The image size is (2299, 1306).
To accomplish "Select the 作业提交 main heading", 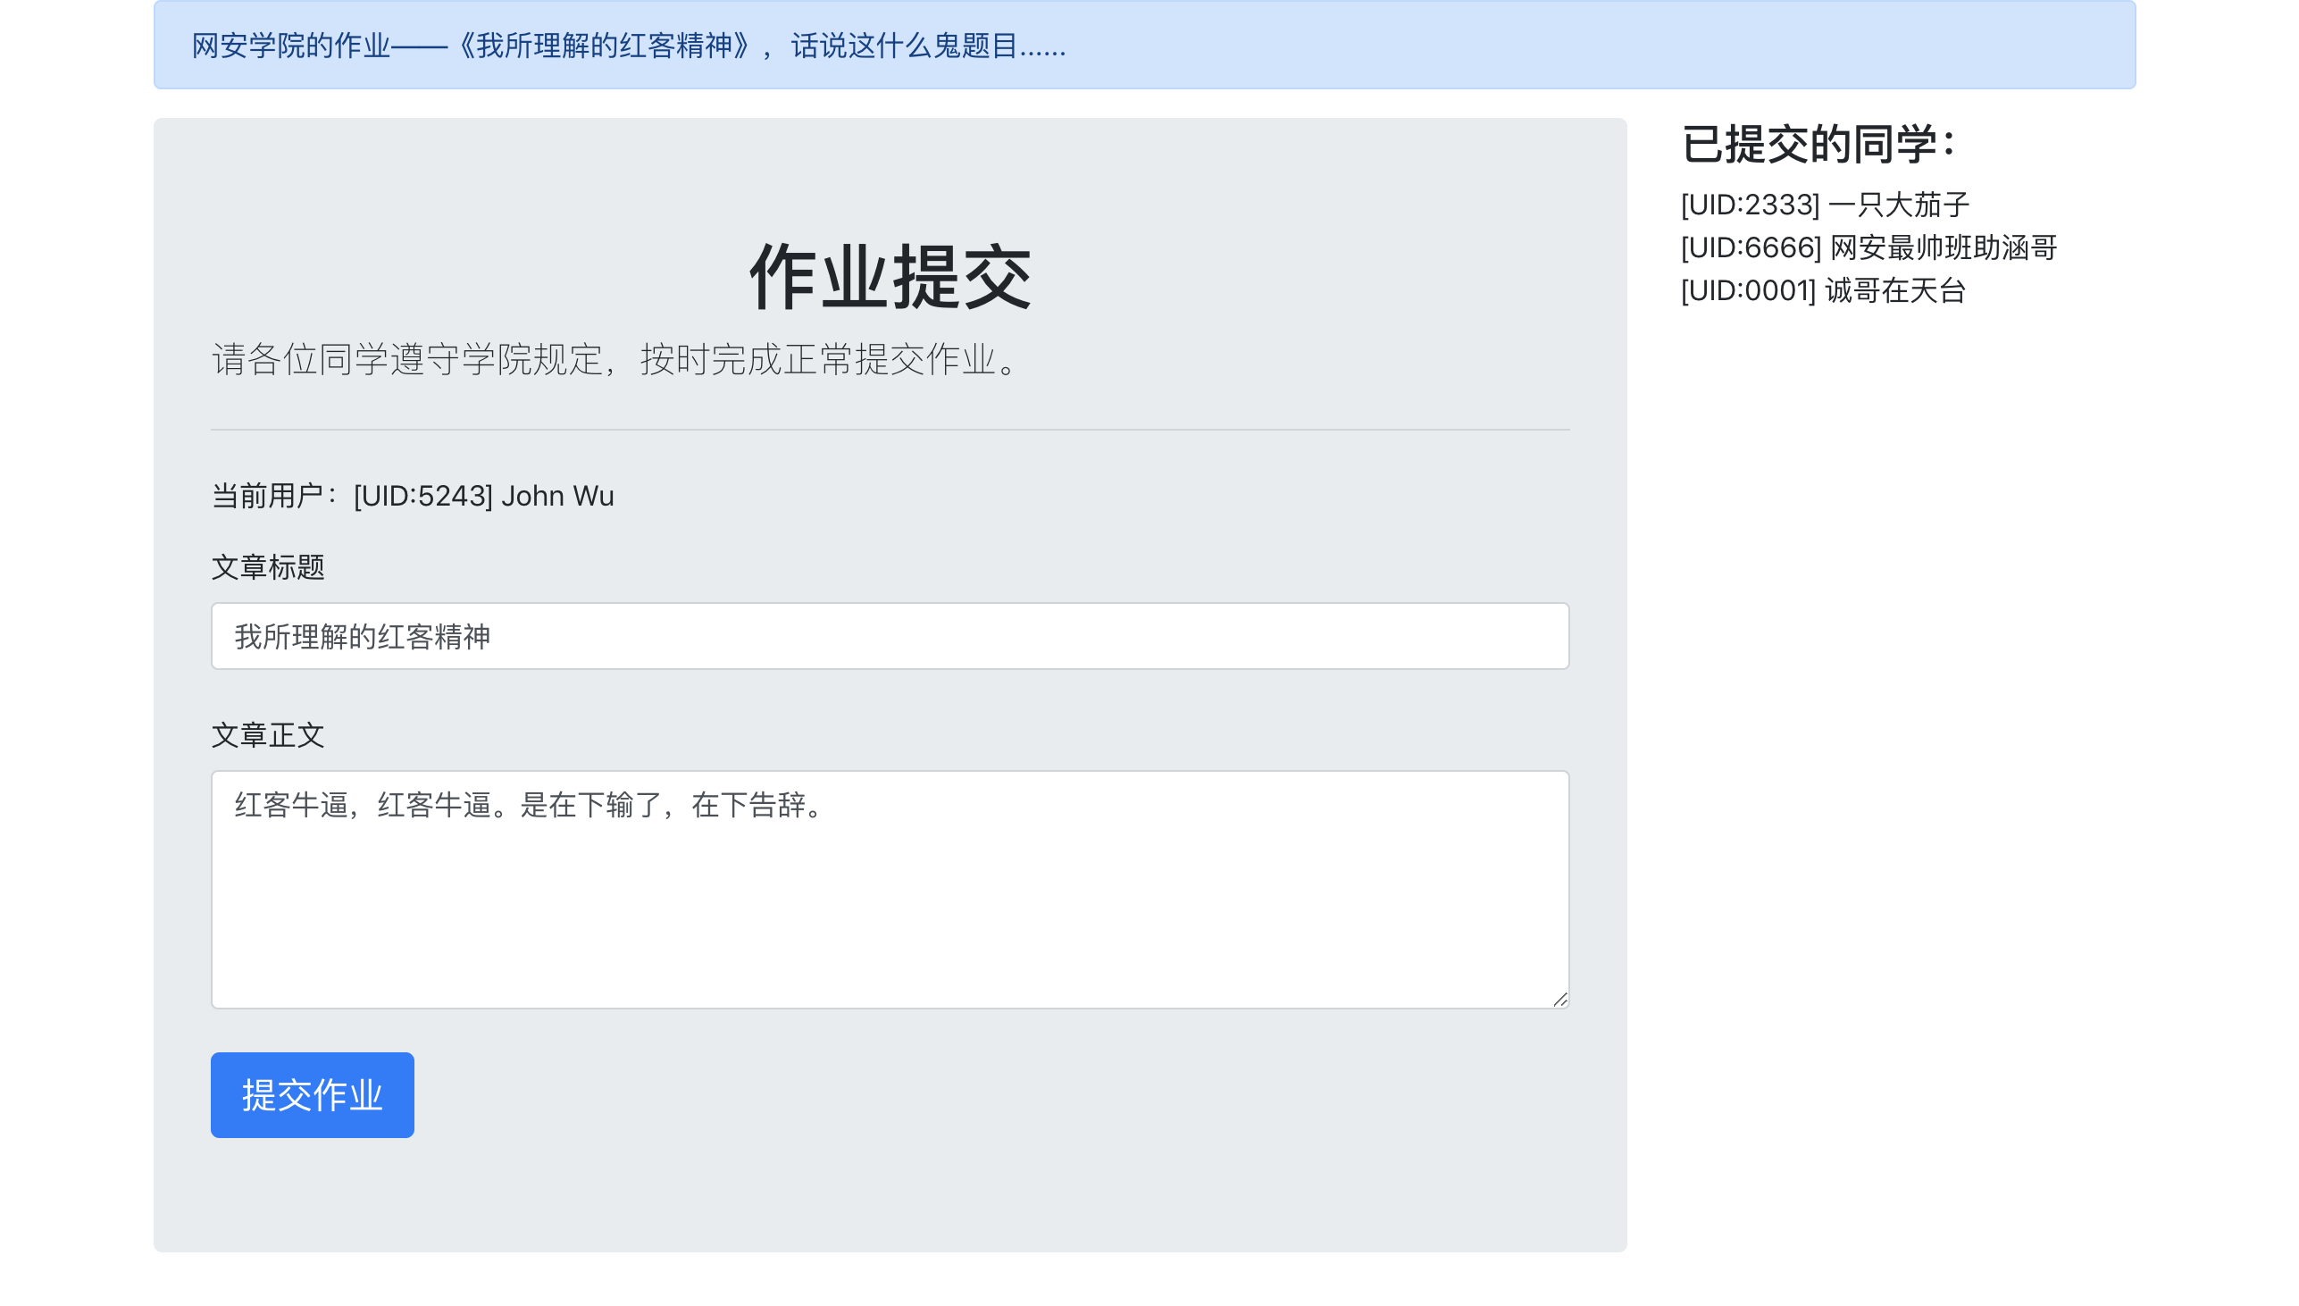I will [890, 277].
